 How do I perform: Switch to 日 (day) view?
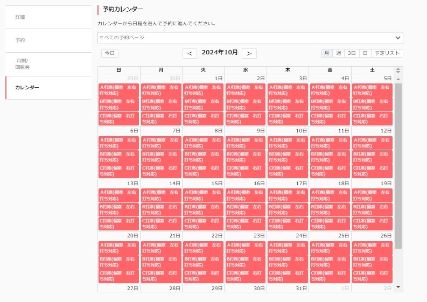click(x=365, y=53)
